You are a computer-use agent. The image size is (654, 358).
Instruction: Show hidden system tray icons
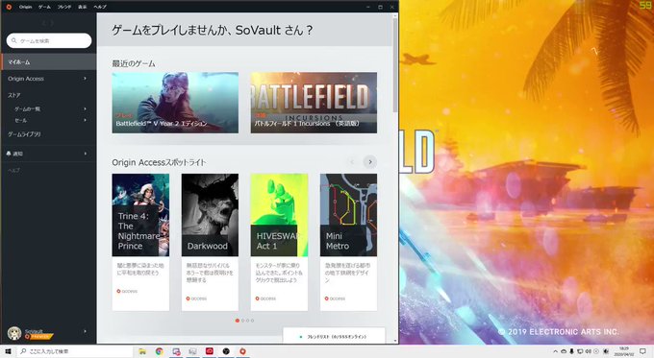(x=555, y=351)
